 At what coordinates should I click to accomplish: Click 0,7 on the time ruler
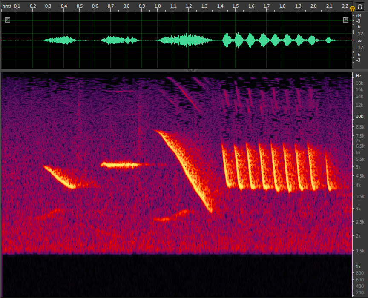(111, 6)
